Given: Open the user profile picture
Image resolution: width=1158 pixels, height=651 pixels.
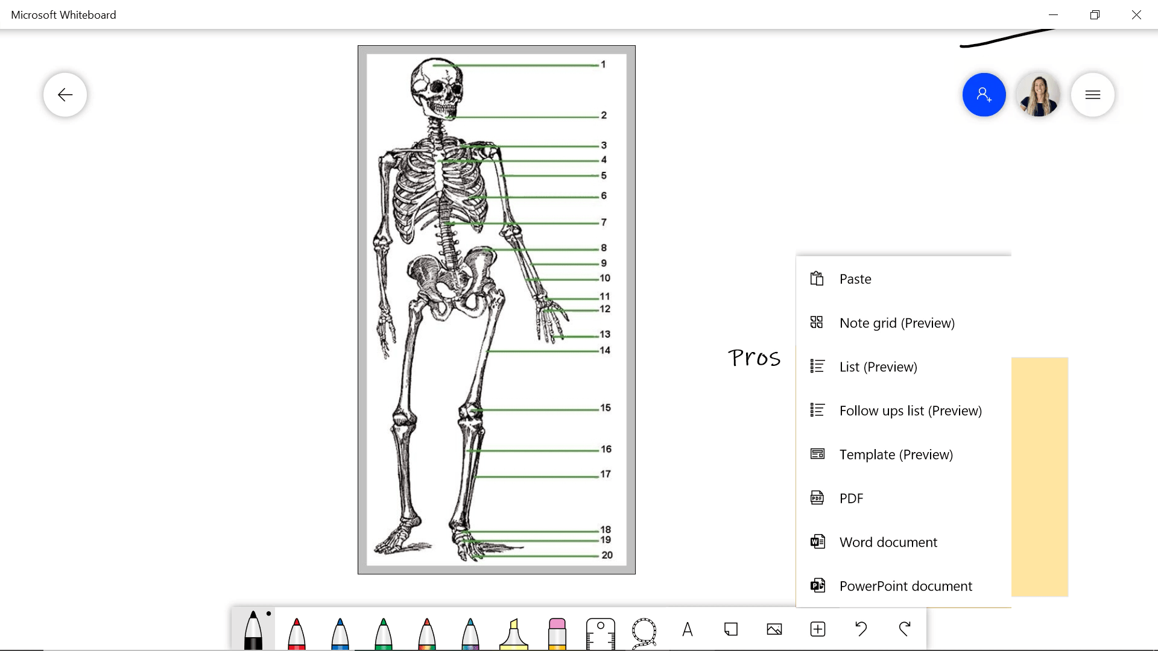Looking at the screenshot, I should coord(1039,95).
